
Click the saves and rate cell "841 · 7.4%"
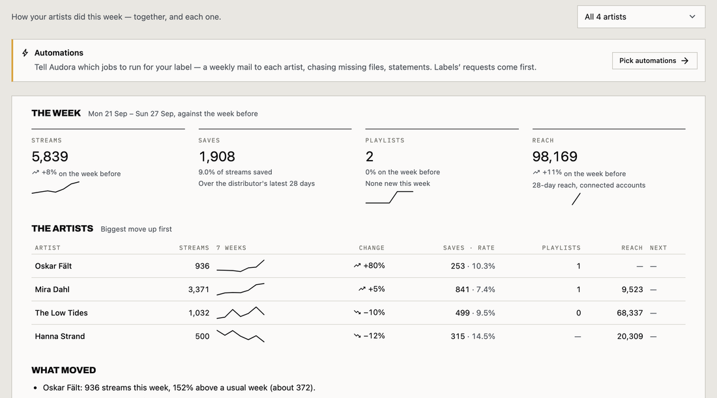[475, 289]
